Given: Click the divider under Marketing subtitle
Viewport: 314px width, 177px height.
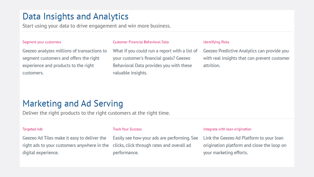Looking at the screenshot, I should click(x=158, y=119).
